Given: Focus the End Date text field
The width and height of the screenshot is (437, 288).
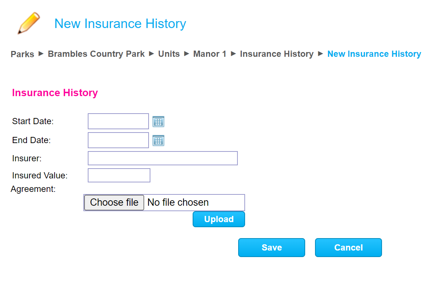Looking at the screenshot, I should pyautogui.click(x=118, y=140).
